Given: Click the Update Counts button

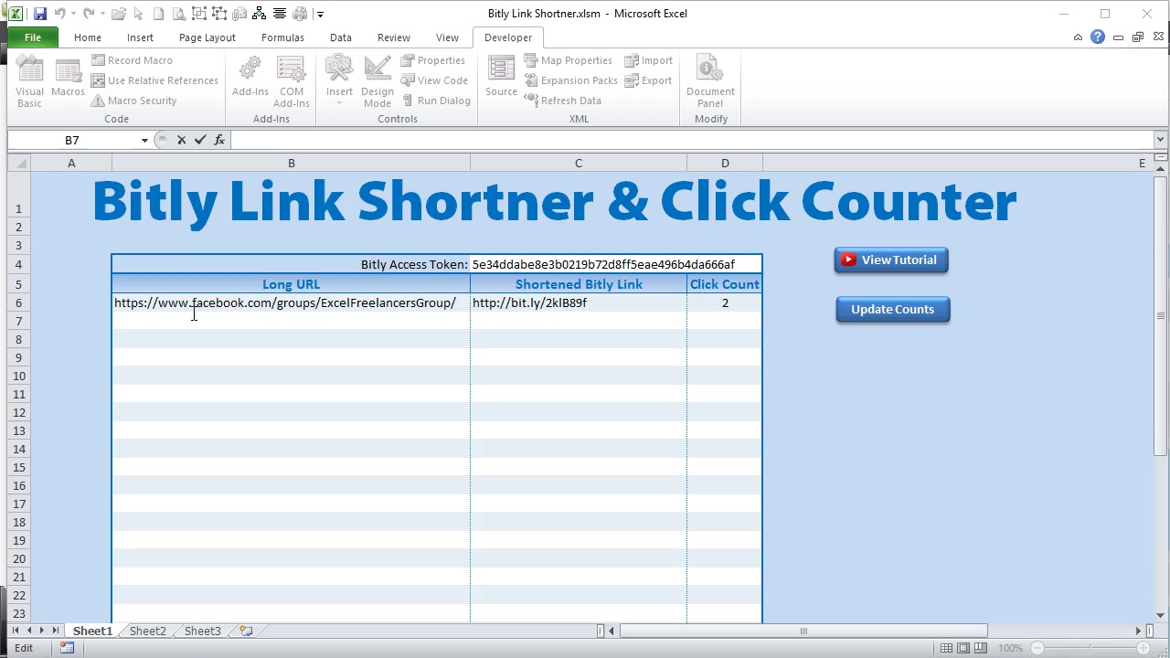Looking at the screenshot, I should pos(893,310).
